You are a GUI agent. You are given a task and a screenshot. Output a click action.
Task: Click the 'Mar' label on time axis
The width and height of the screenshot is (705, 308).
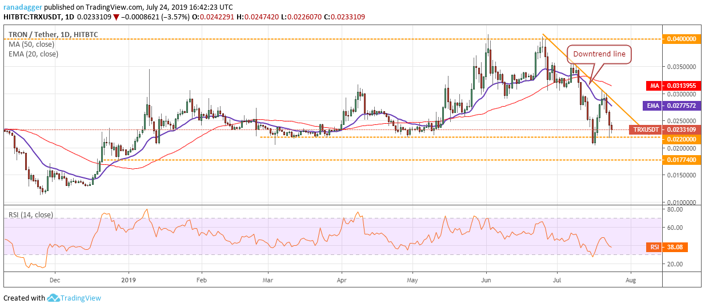(x=267, y=281)
